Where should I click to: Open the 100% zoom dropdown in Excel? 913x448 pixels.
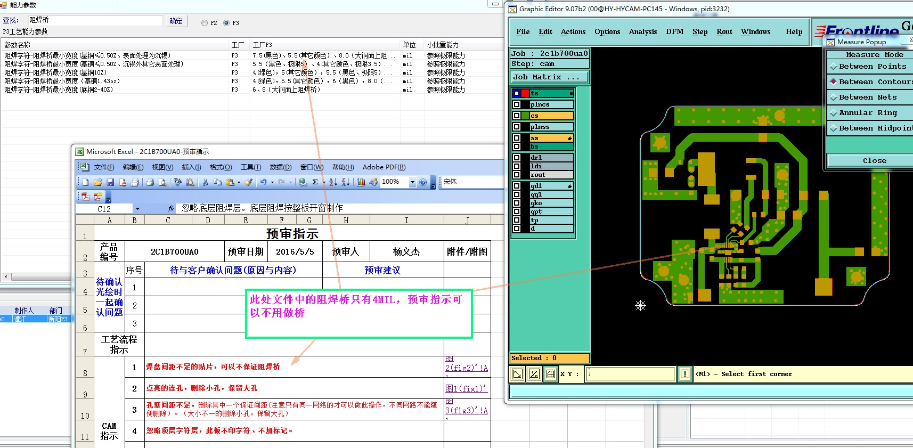(412, 182)
